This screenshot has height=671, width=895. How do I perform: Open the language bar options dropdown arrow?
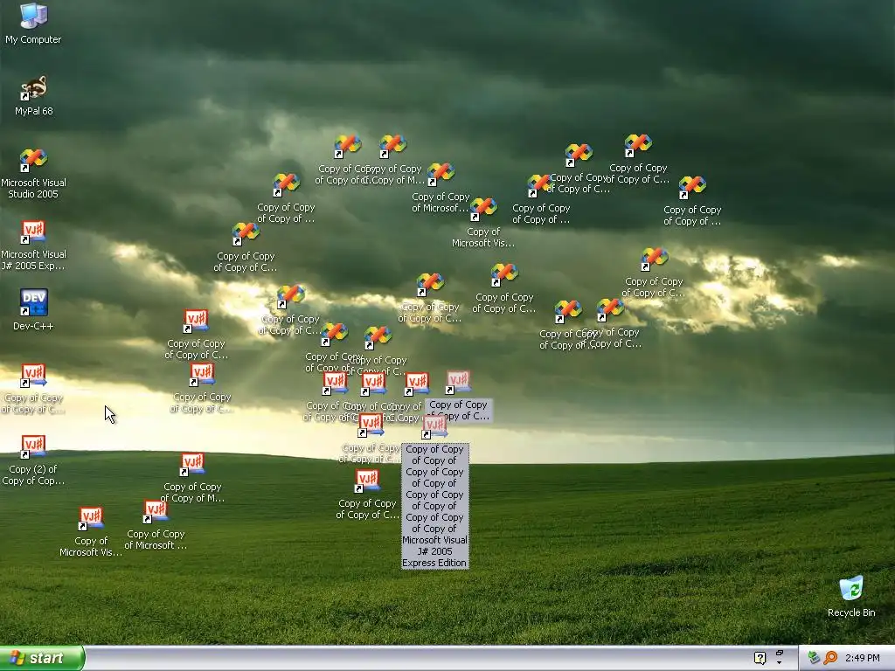(x=779, y=663)
